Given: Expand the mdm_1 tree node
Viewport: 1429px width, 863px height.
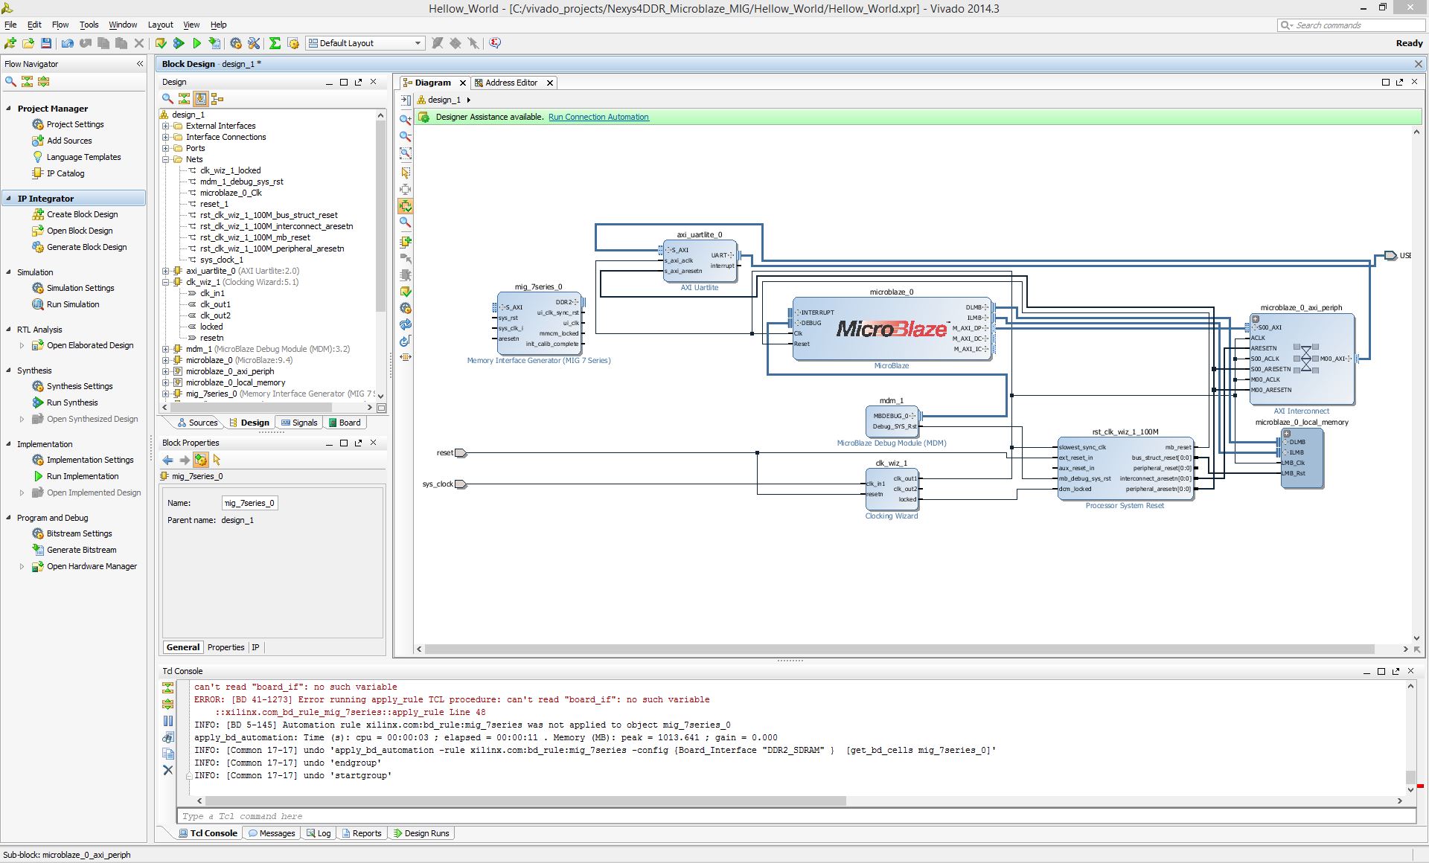Looking at the screenshot, I should coord(166,349).
